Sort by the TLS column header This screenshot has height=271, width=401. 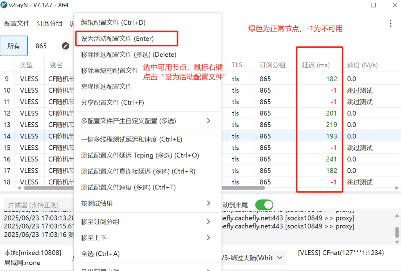coord(237,65)
